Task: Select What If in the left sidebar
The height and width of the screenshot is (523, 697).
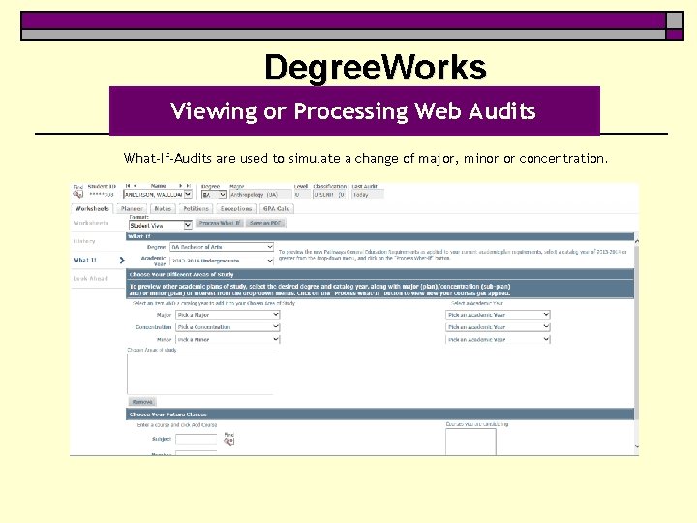Action: click(x=85, y=261)
